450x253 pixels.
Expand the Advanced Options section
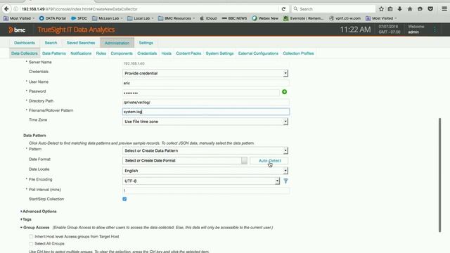[x=39, y=212]
